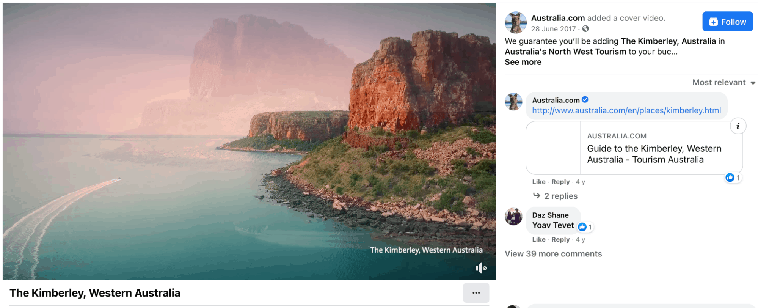
Task: Open the tagged Yoav Tevet profile
Action: click(553, 225)
